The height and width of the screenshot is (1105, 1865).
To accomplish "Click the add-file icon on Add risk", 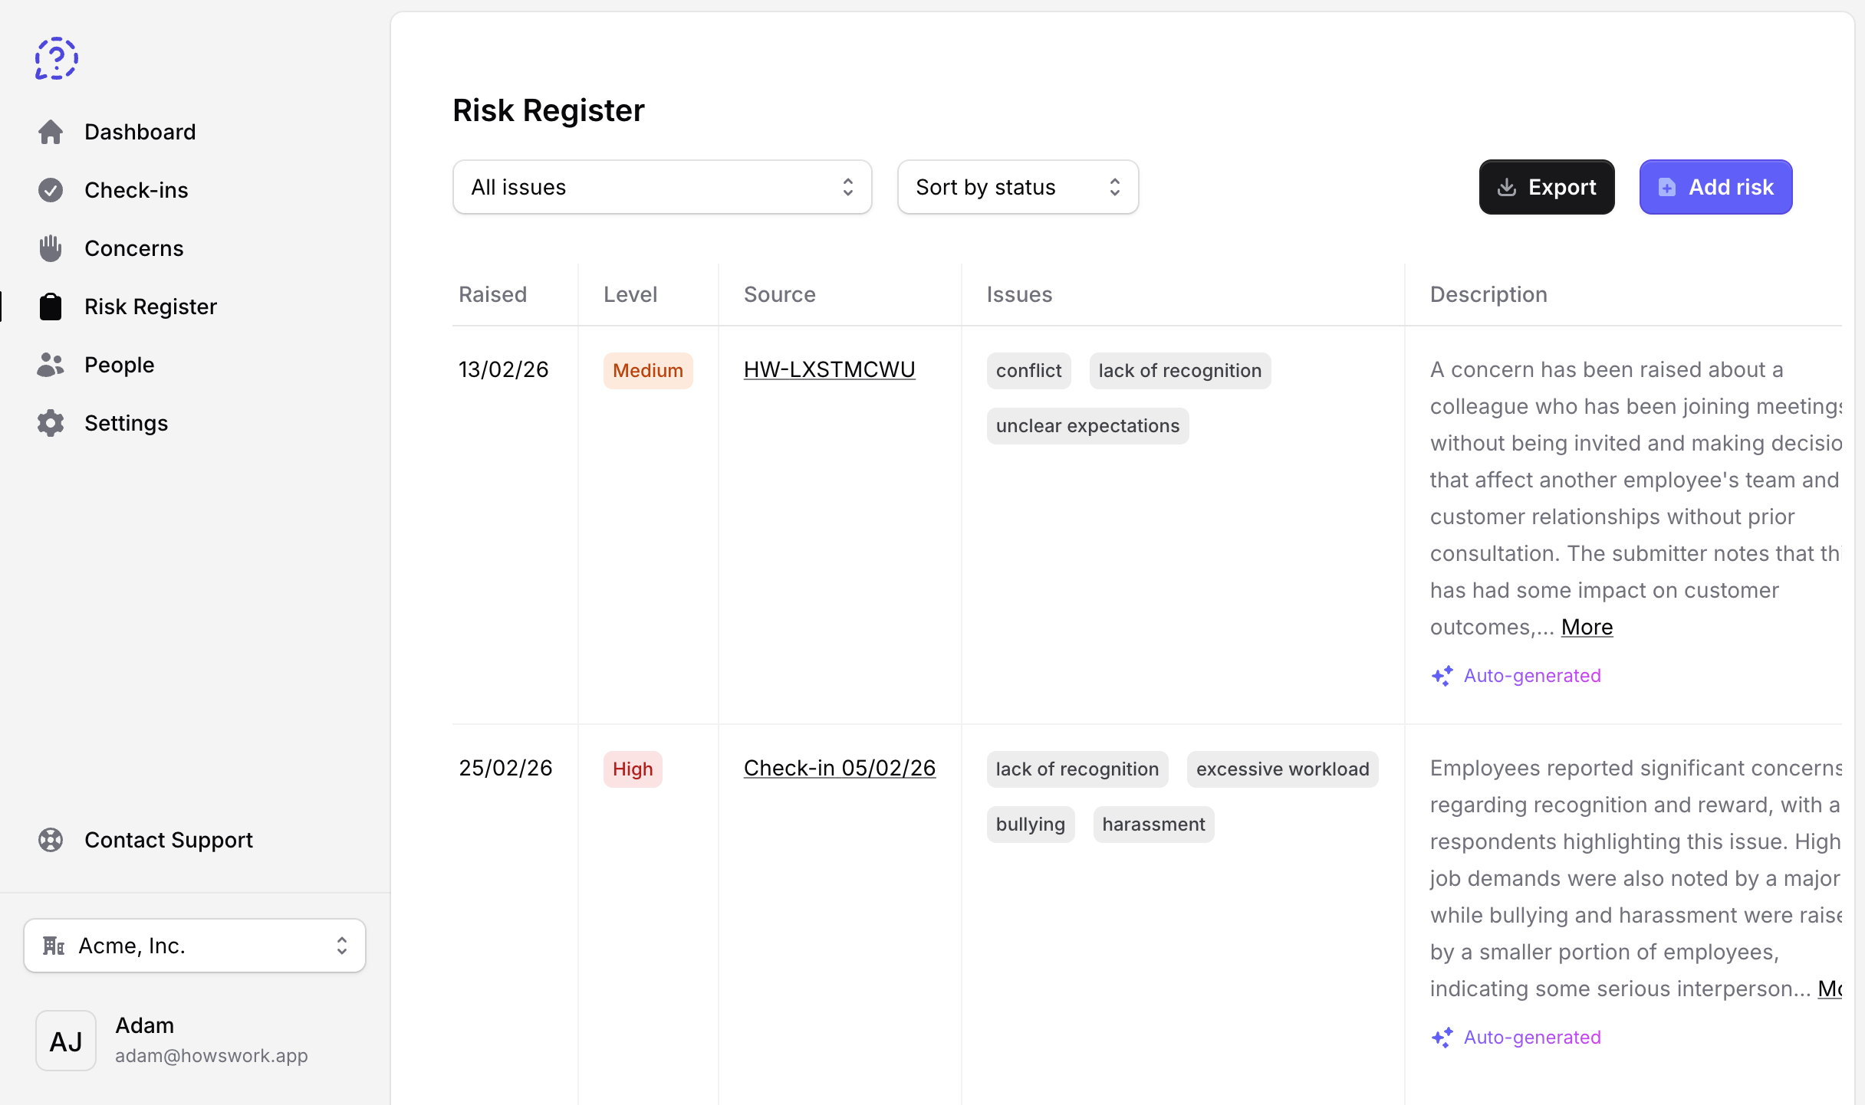I will (1668, 186).
